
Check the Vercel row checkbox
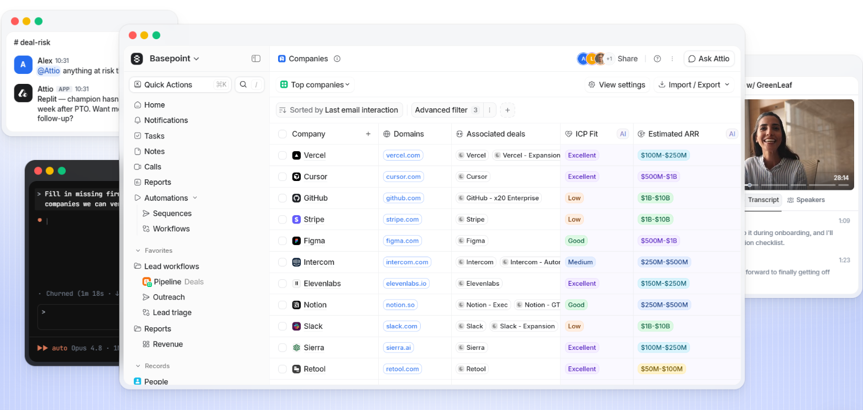point(283,156)
